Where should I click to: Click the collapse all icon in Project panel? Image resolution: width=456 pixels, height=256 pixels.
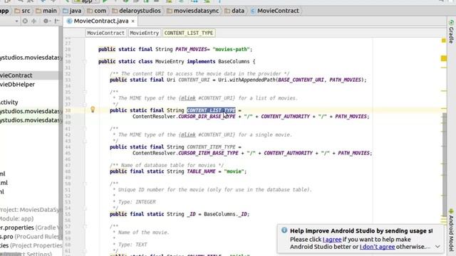[x=34, y=21]
